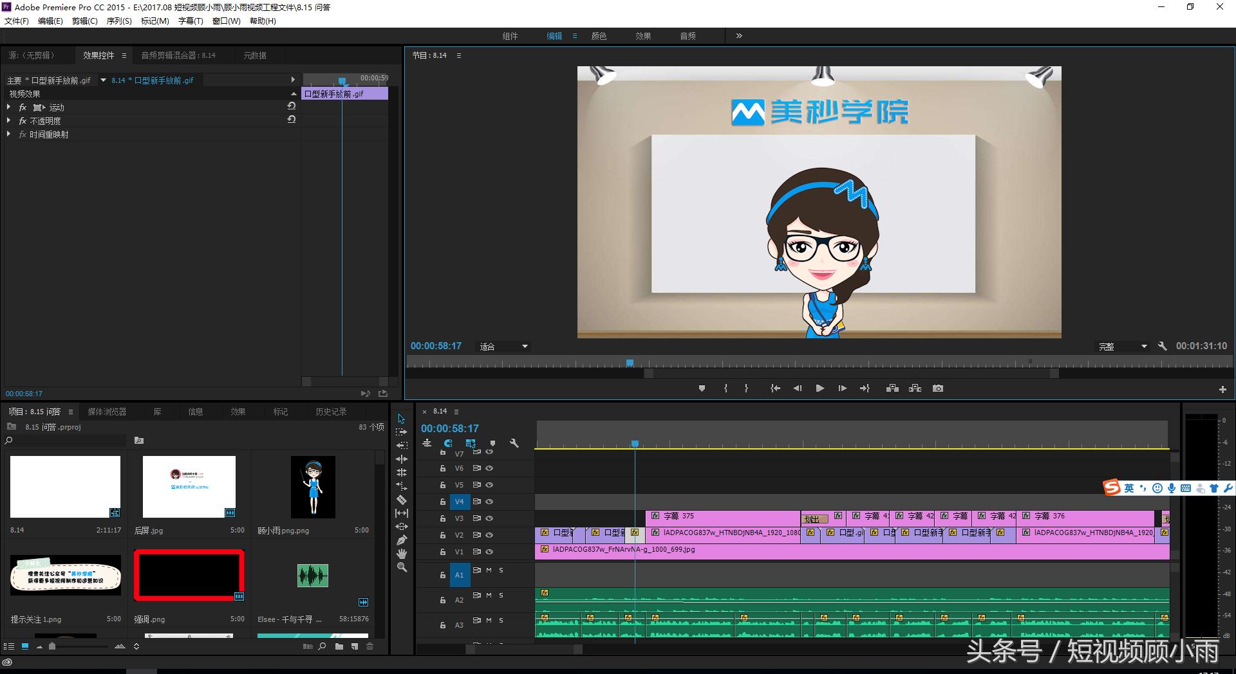1236x674 pixels.
Task: Open timeline display settings wrench
Action: click(x=514, y=443)
